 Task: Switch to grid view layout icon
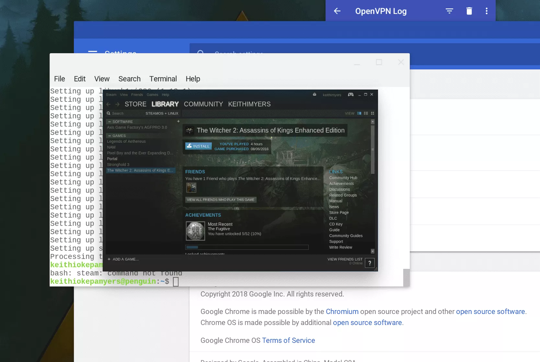click(373, 114)
